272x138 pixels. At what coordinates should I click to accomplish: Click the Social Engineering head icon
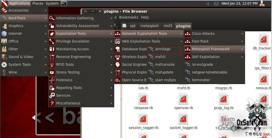118,64
